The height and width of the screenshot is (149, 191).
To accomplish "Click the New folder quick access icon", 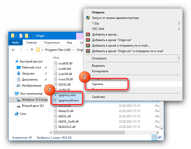I will (26, 36).
